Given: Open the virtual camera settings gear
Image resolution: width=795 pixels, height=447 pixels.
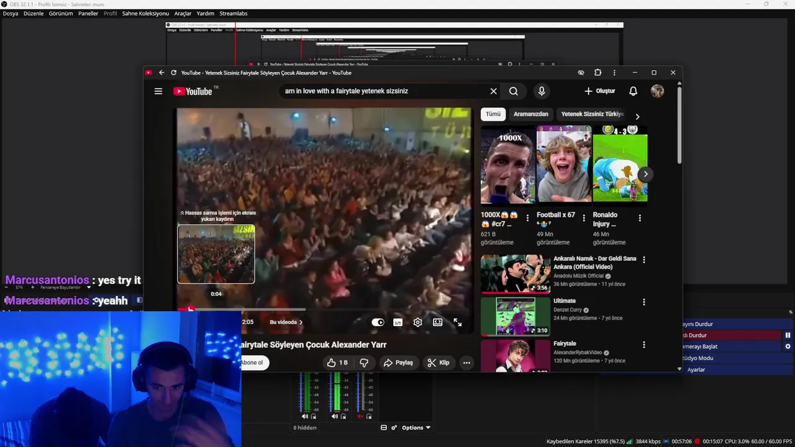Looking at the screenshot, I should (x=788, y=346).
